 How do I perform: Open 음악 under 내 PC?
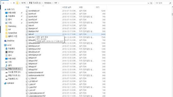[10, 65]
